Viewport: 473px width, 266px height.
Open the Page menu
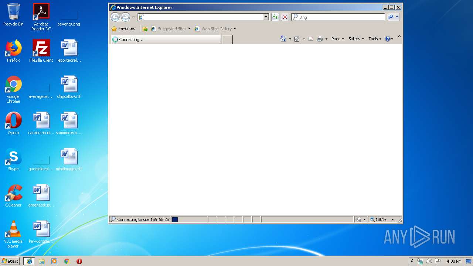[338, 39]
